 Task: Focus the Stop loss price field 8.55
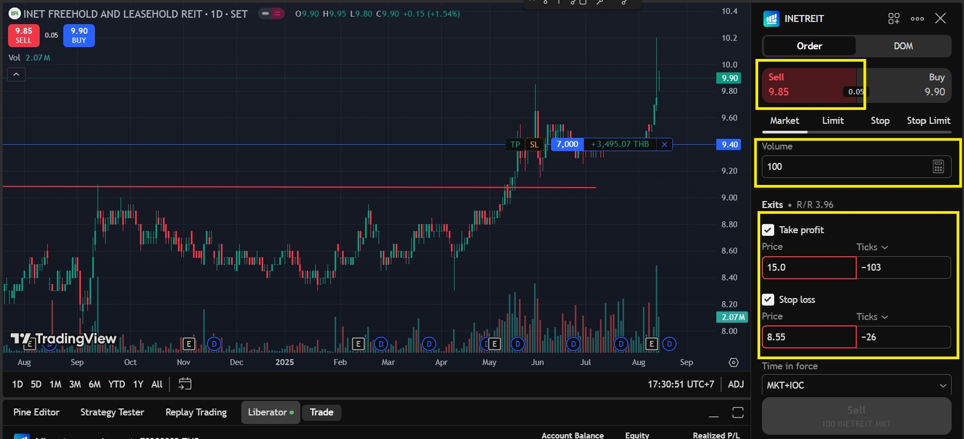(x=809, y=337)
